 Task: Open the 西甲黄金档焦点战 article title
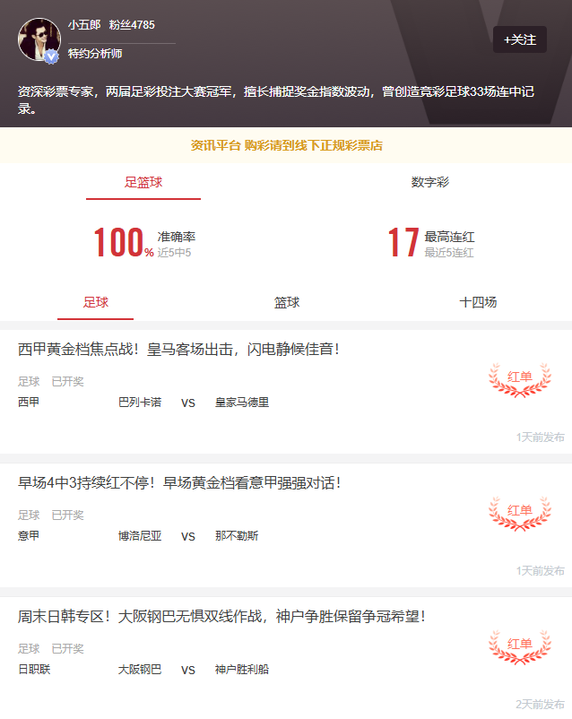pyautogui.click(x=179, y=349)
